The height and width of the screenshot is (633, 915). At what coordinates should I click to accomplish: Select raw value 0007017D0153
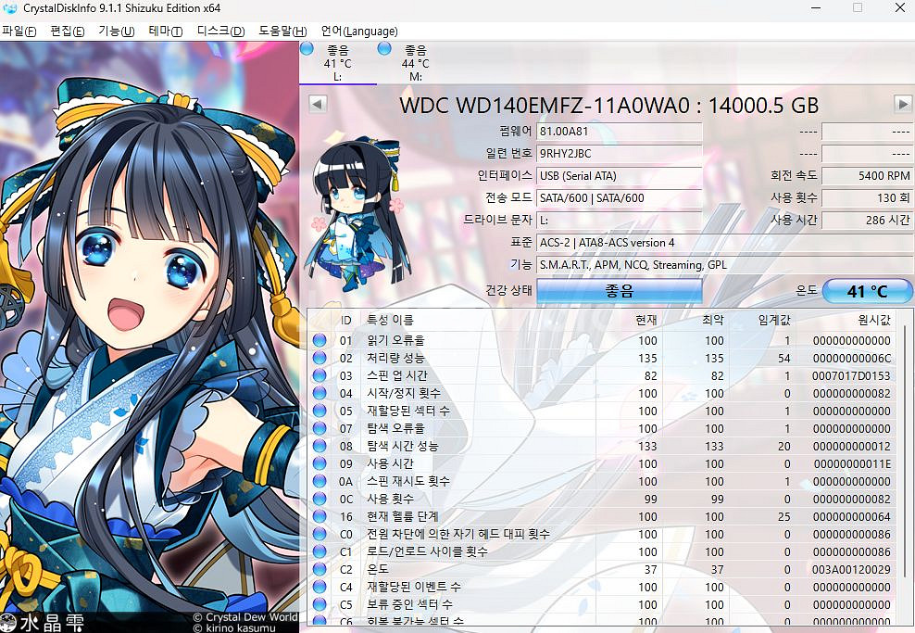[851, 376]
